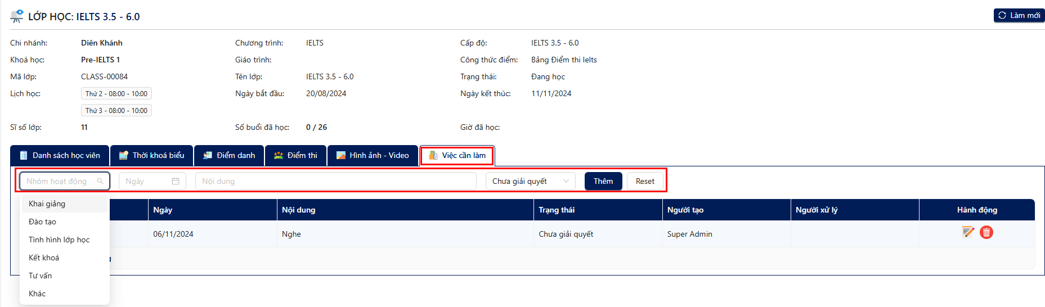Click the Thêm button
The height and width of the screenshot is (307, 1045).
click(x=603, y=181)
